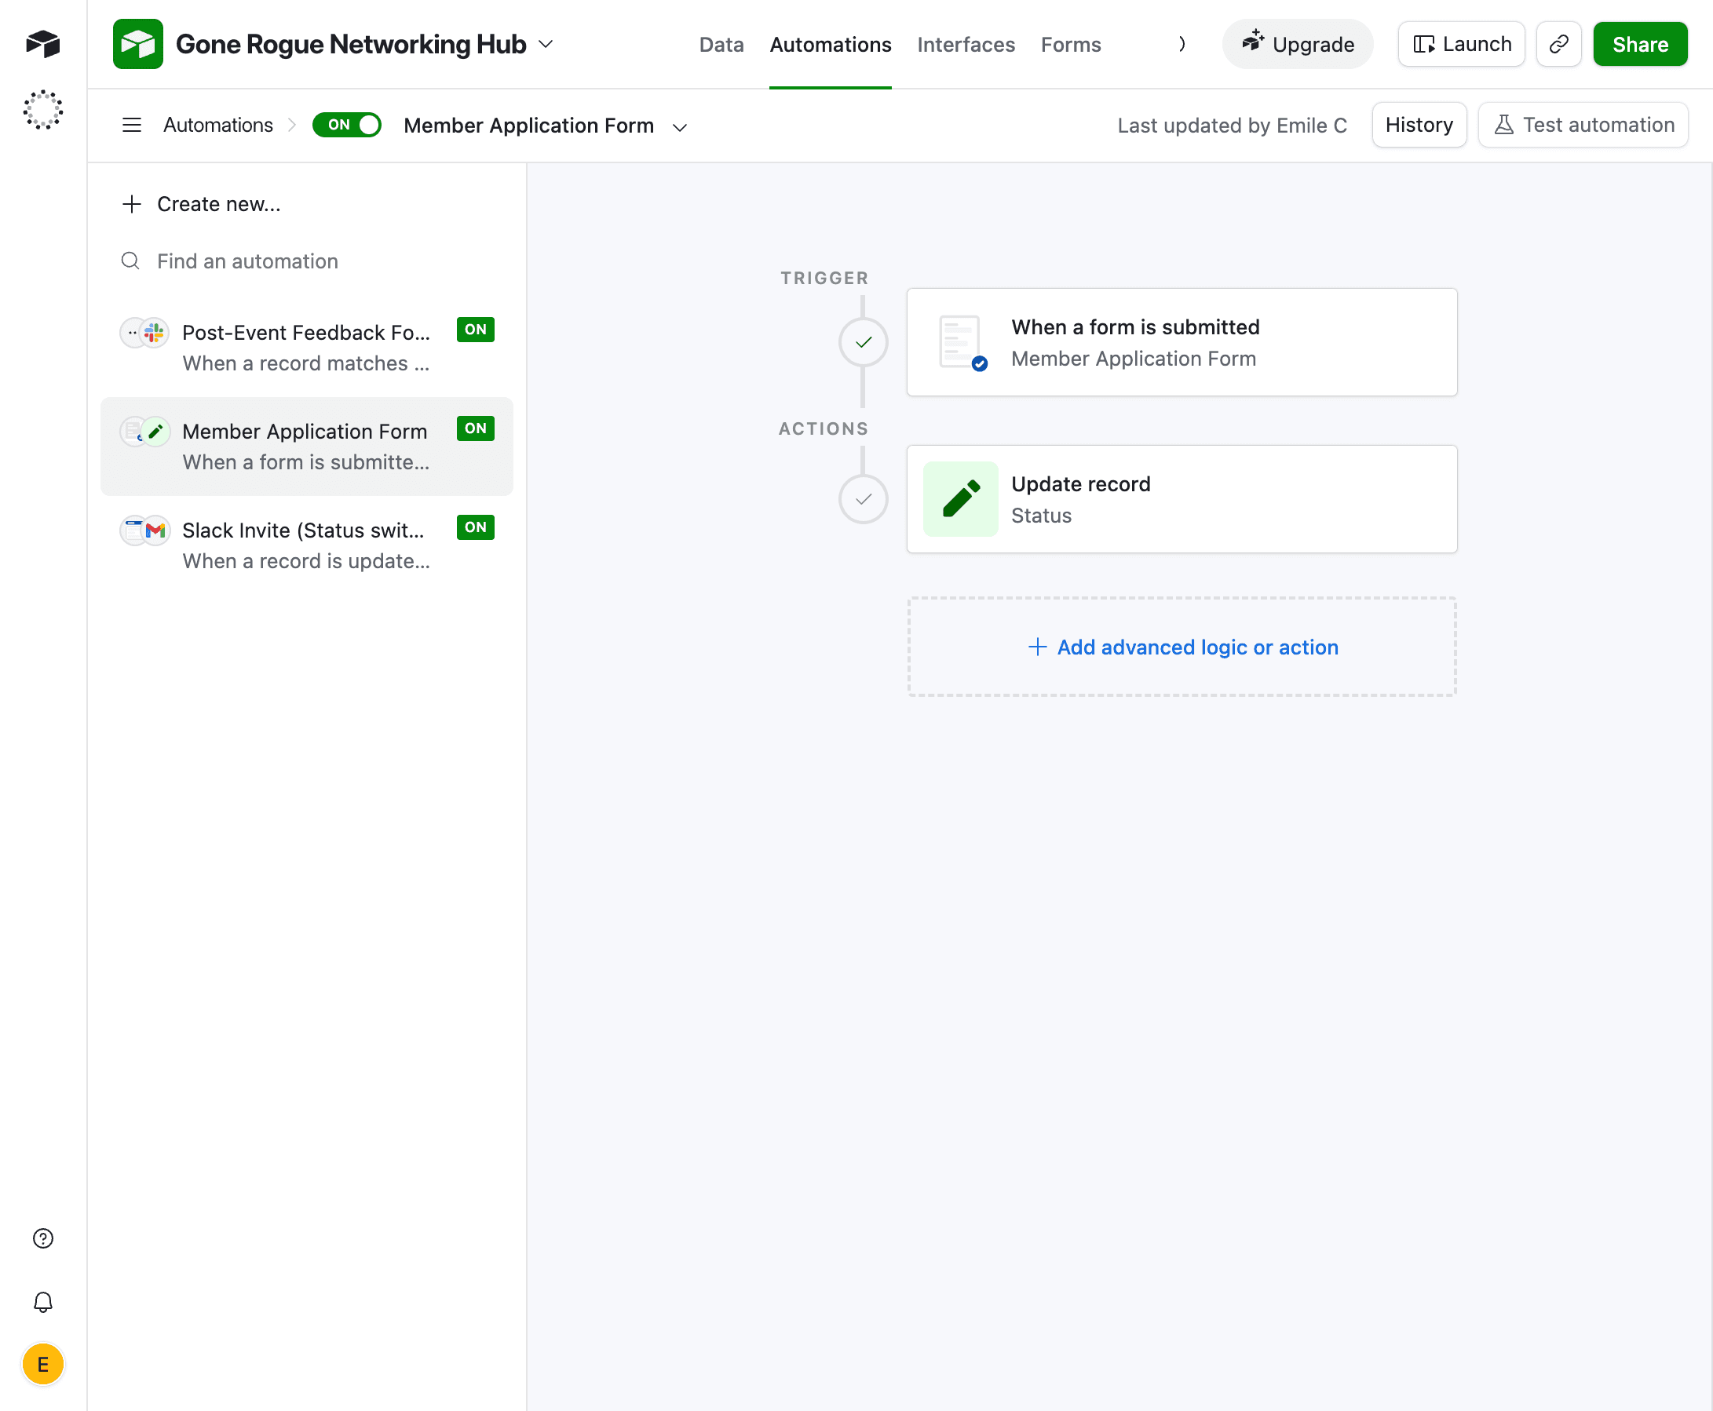Click the Airtable home logo icon
Viewport: 1713px width, 1411px height.
(x=43, y=44)
